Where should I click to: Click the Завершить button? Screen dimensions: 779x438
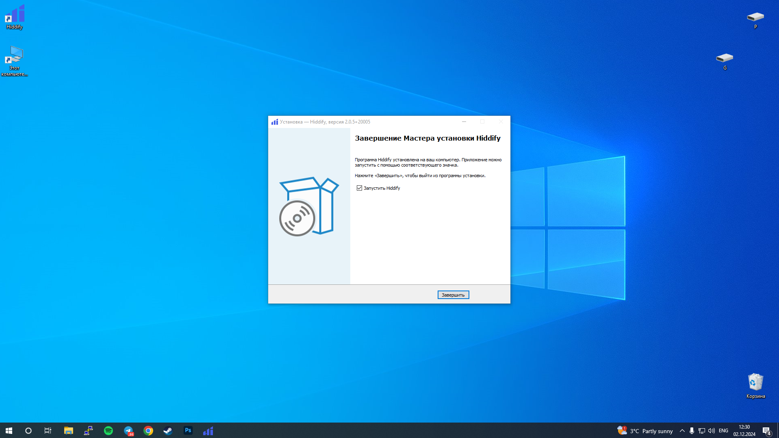(x=453, y=295)
